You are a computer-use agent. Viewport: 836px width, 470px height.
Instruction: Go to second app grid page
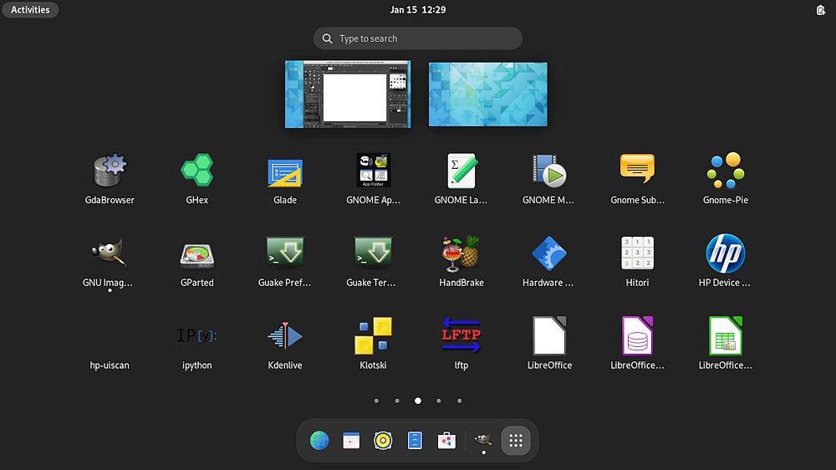coord(397,401)
